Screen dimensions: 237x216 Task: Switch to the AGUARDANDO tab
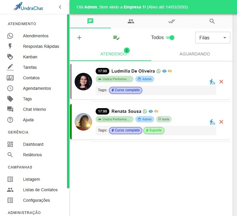click(195, 54)
